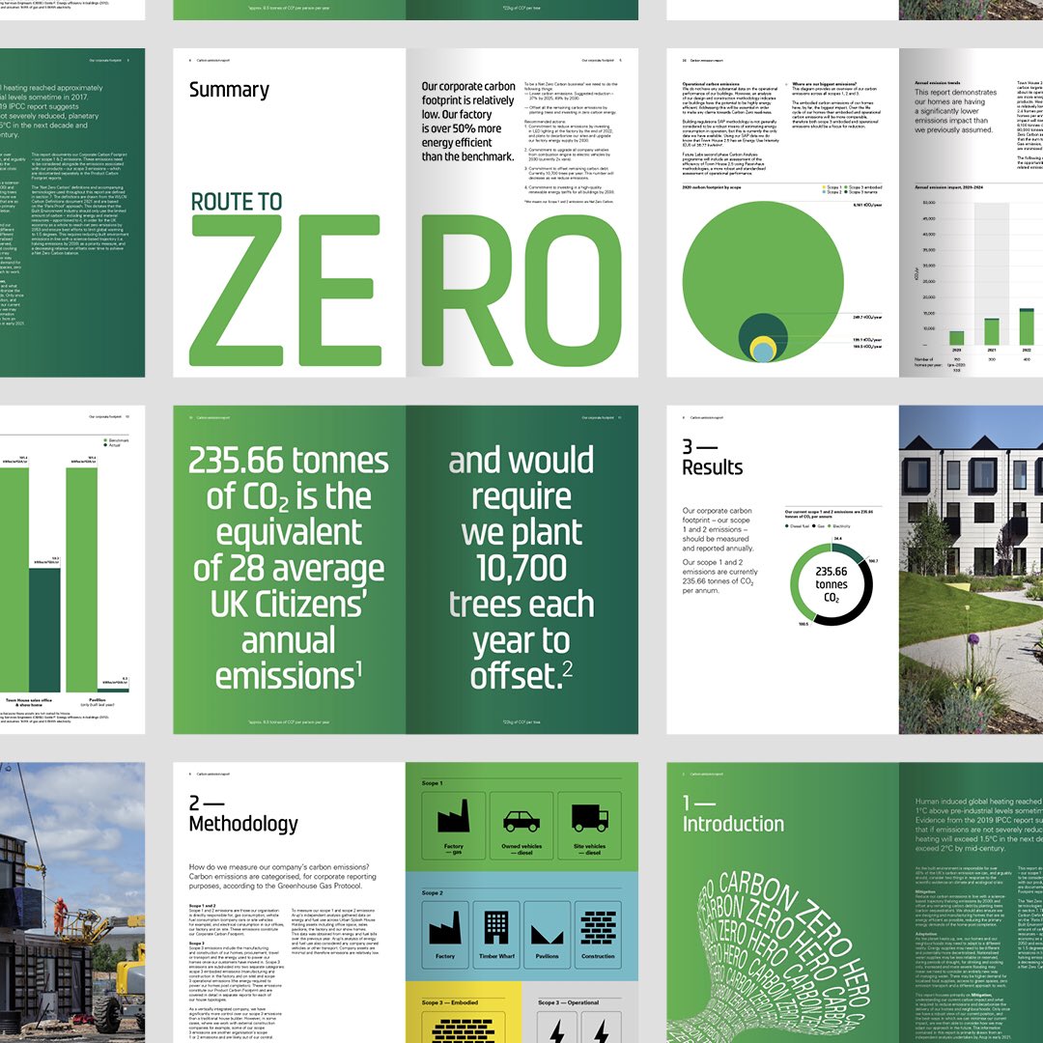Click the 'Pavilion' bar chart label
The image size is (1043, 1043).
click(98, 702)
